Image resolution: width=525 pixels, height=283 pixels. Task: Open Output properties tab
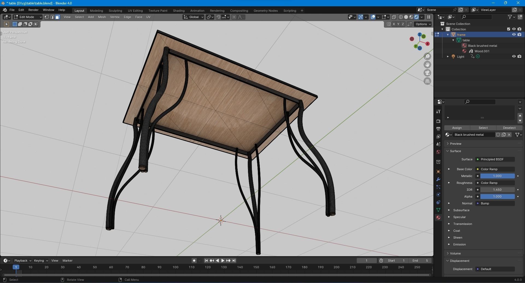coord(438,129)
